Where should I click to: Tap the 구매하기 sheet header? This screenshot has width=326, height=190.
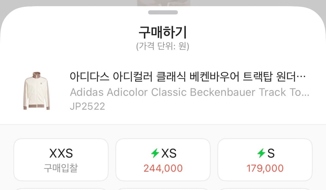[x=163, y=30]
